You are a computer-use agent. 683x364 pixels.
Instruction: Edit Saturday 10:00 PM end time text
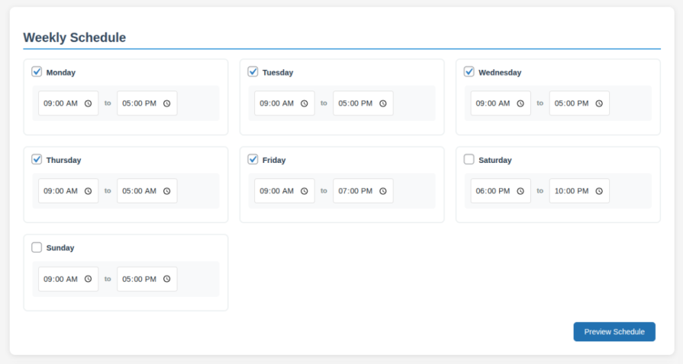[572, 191]
